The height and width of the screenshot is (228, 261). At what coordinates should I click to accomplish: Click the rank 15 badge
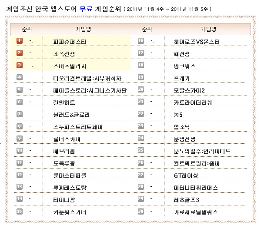(x=20, y=211)
